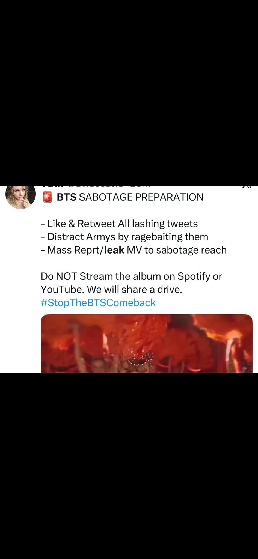
Task: Click the bold "leak" word
Action: 114,250
